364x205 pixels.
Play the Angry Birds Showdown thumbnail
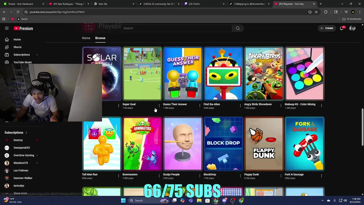[264, 74]
